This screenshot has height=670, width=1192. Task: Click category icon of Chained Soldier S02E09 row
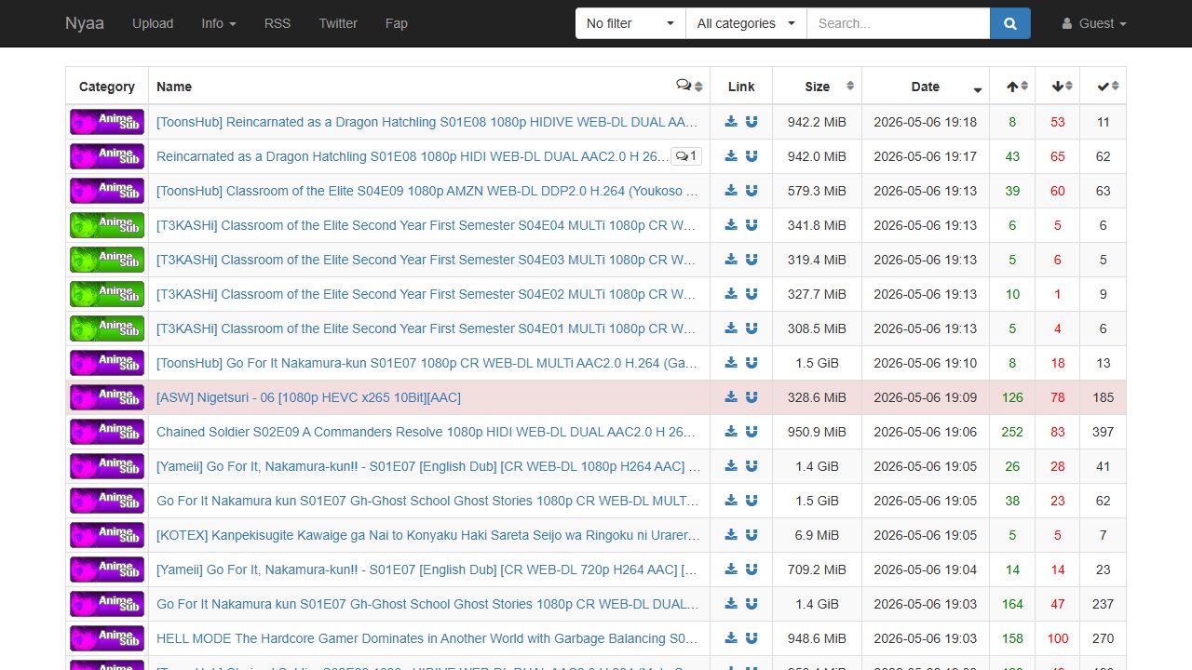click(x=107, y=432)
